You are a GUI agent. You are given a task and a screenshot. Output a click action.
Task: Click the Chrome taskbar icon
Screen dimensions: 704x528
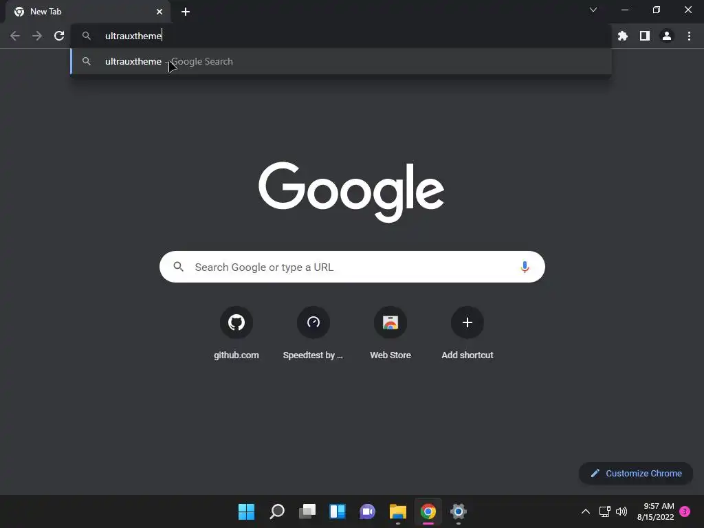tap(428, 511)
